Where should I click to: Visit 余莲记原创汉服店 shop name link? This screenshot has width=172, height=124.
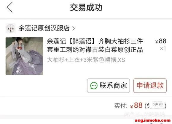pyautogui.click(x=44, y=28)
